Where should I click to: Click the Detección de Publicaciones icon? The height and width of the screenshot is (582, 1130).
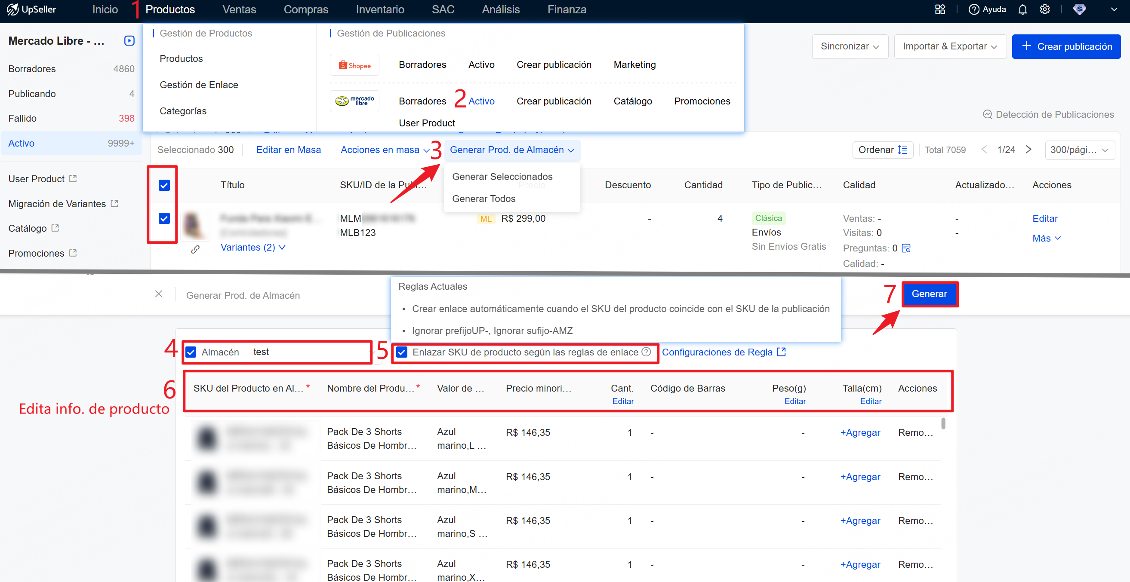pyautogui.click(x=988, y=114)
